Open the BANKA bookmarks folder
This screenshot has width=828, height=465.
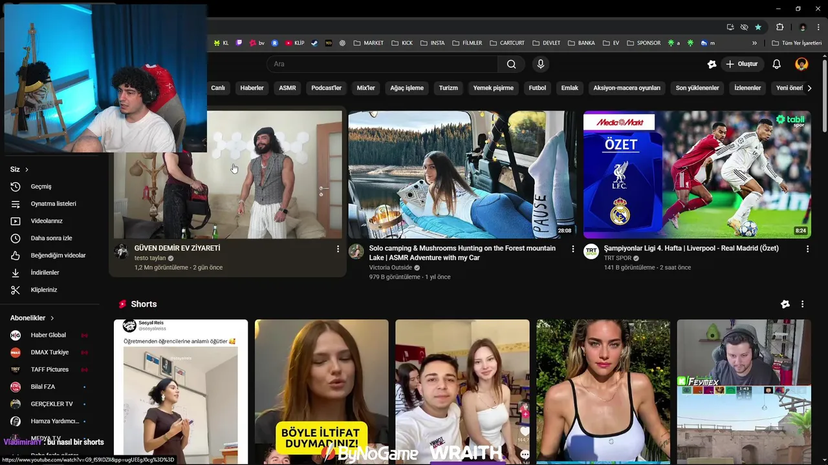point(581,43)
